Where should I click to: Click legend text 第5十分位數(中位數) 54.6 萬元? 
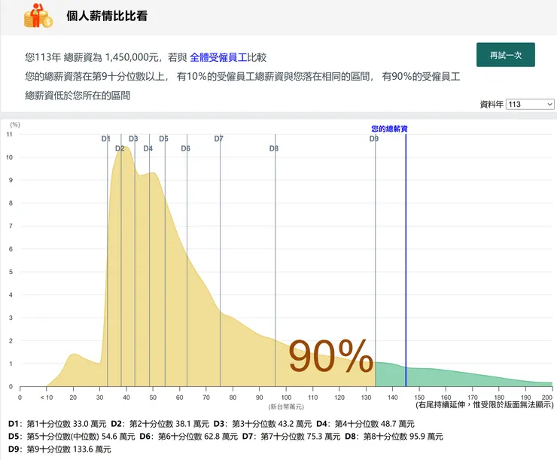[81, 437]
